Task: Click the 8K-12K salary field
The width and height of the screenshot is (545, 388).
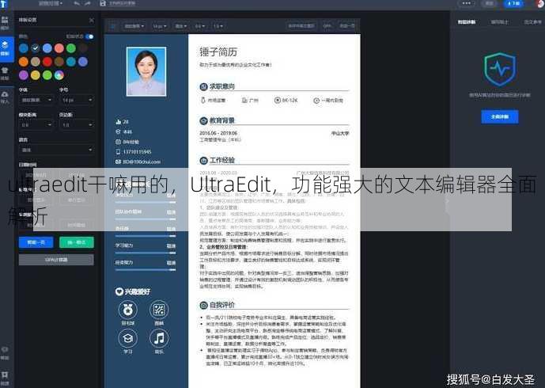Action: [x=286, y=101]
